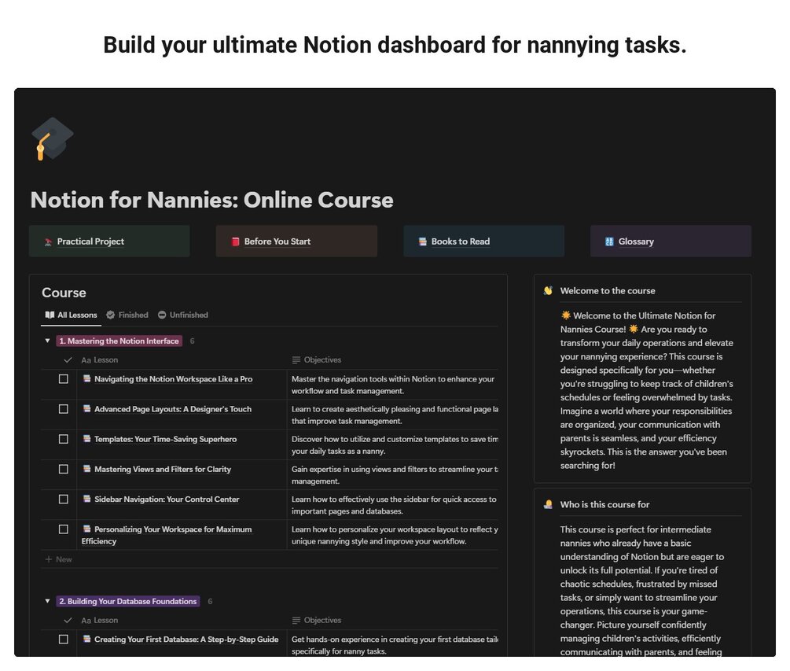Click the checkmark column header in section 1
This screenshot has width=790, height=671.
click(x=68, y=360)
